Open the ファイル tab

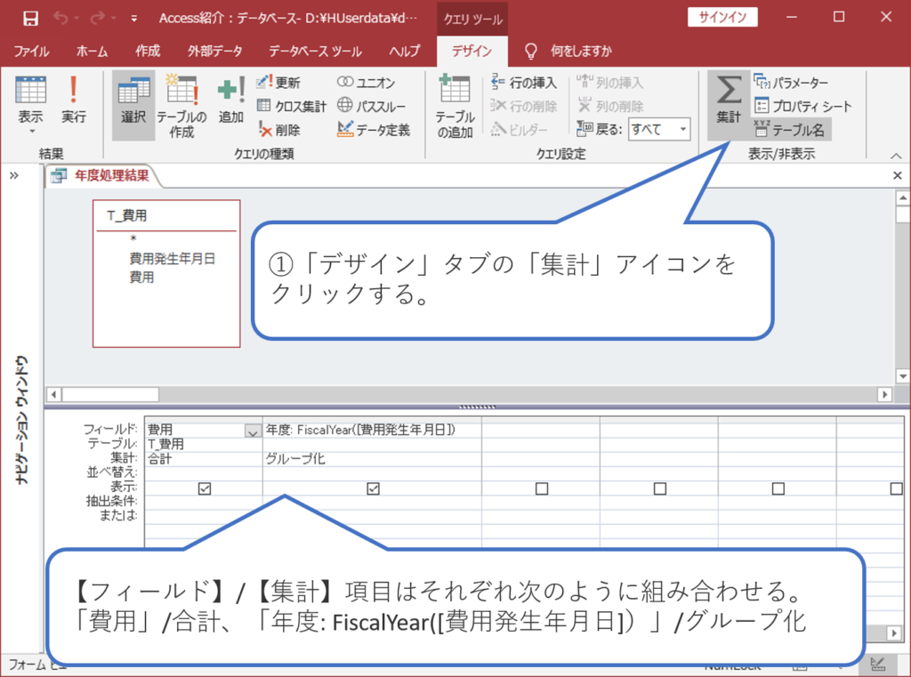point(31,51)
